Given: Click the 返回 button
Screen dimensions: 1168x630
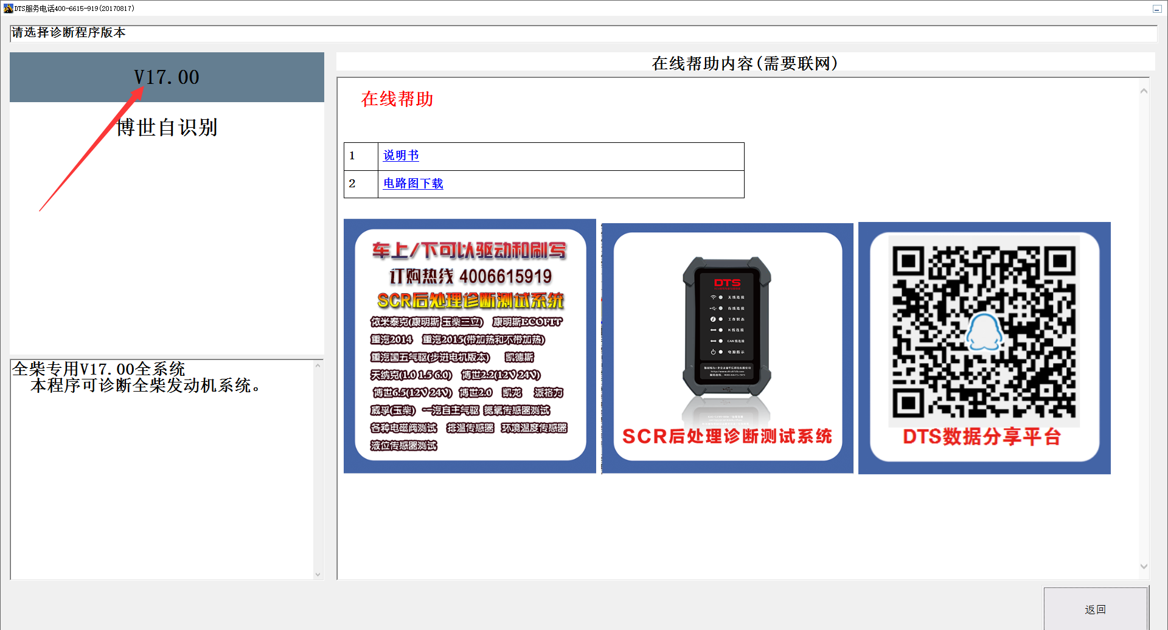Looking at the screenshot, I should pos(1096,609).
